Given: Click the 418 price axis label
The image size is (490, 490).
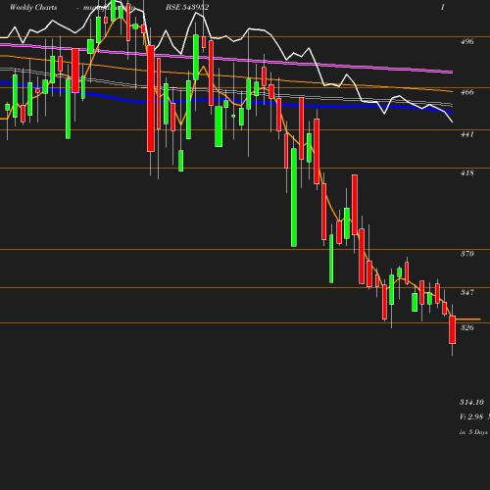Looking at the screenshot, I should (466, 172).
